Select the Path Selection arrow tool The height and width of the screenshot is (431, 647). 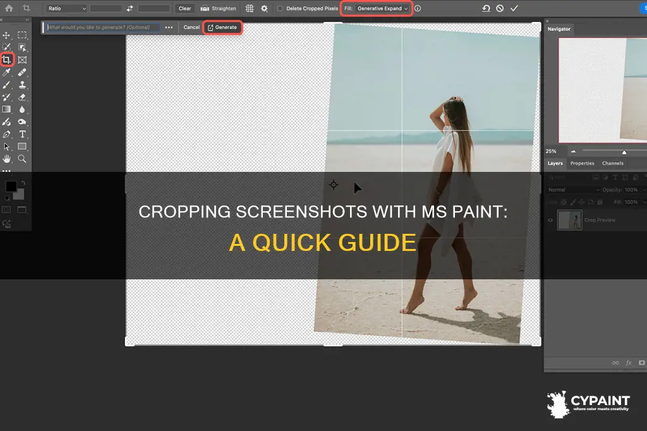coord(6,147)
